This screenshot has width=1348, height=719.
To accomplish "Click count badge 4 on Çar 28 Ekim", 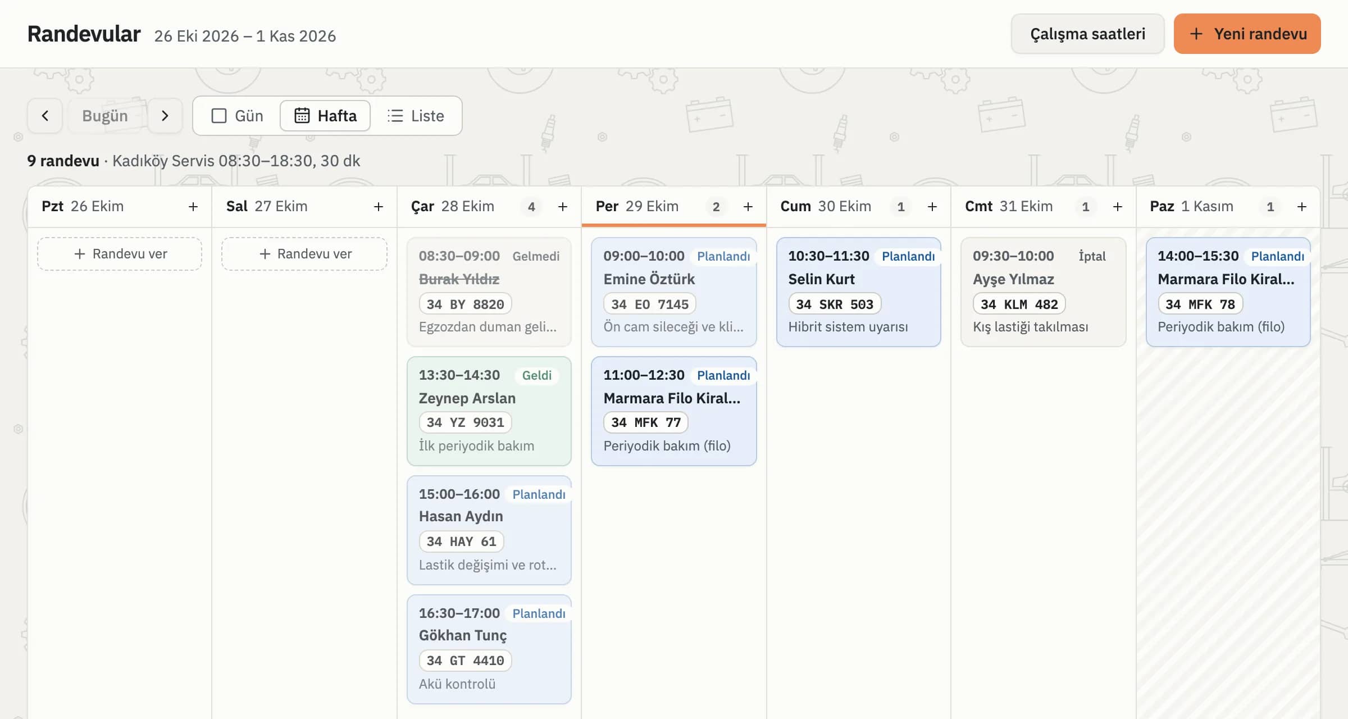I will (531, 207).
